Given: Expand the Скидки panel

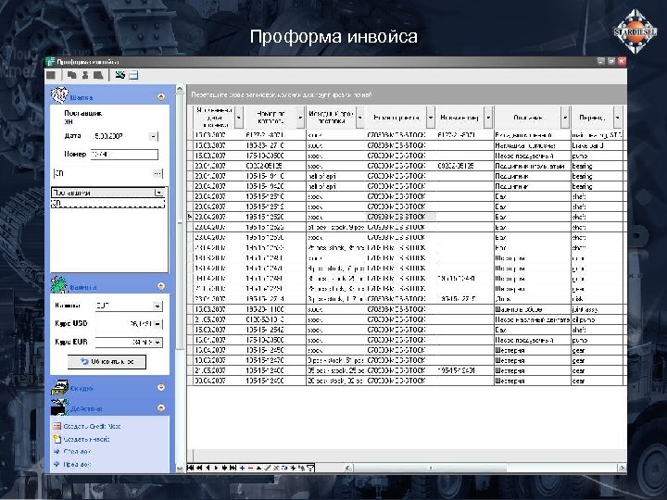Looking at the screenshot, I should [x=161, y=387].
